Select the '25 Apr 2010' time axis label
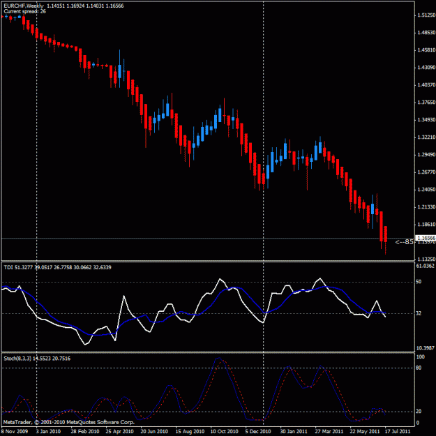This screenshot has width=436, height=436. [x=120, y=432]
